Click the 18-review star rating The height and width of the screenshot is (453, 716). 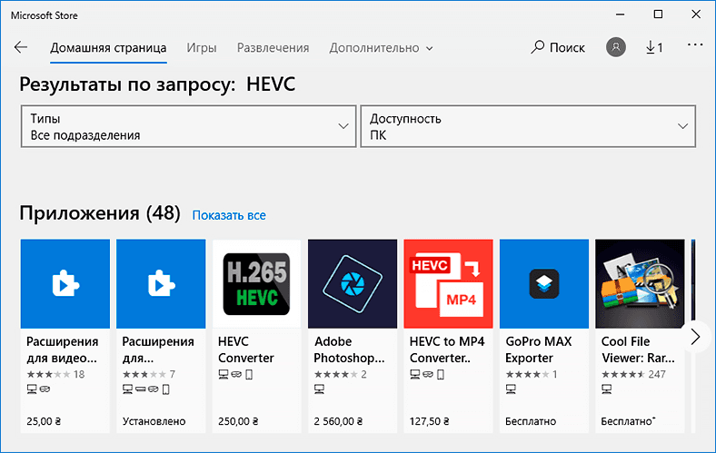point(55,375)
